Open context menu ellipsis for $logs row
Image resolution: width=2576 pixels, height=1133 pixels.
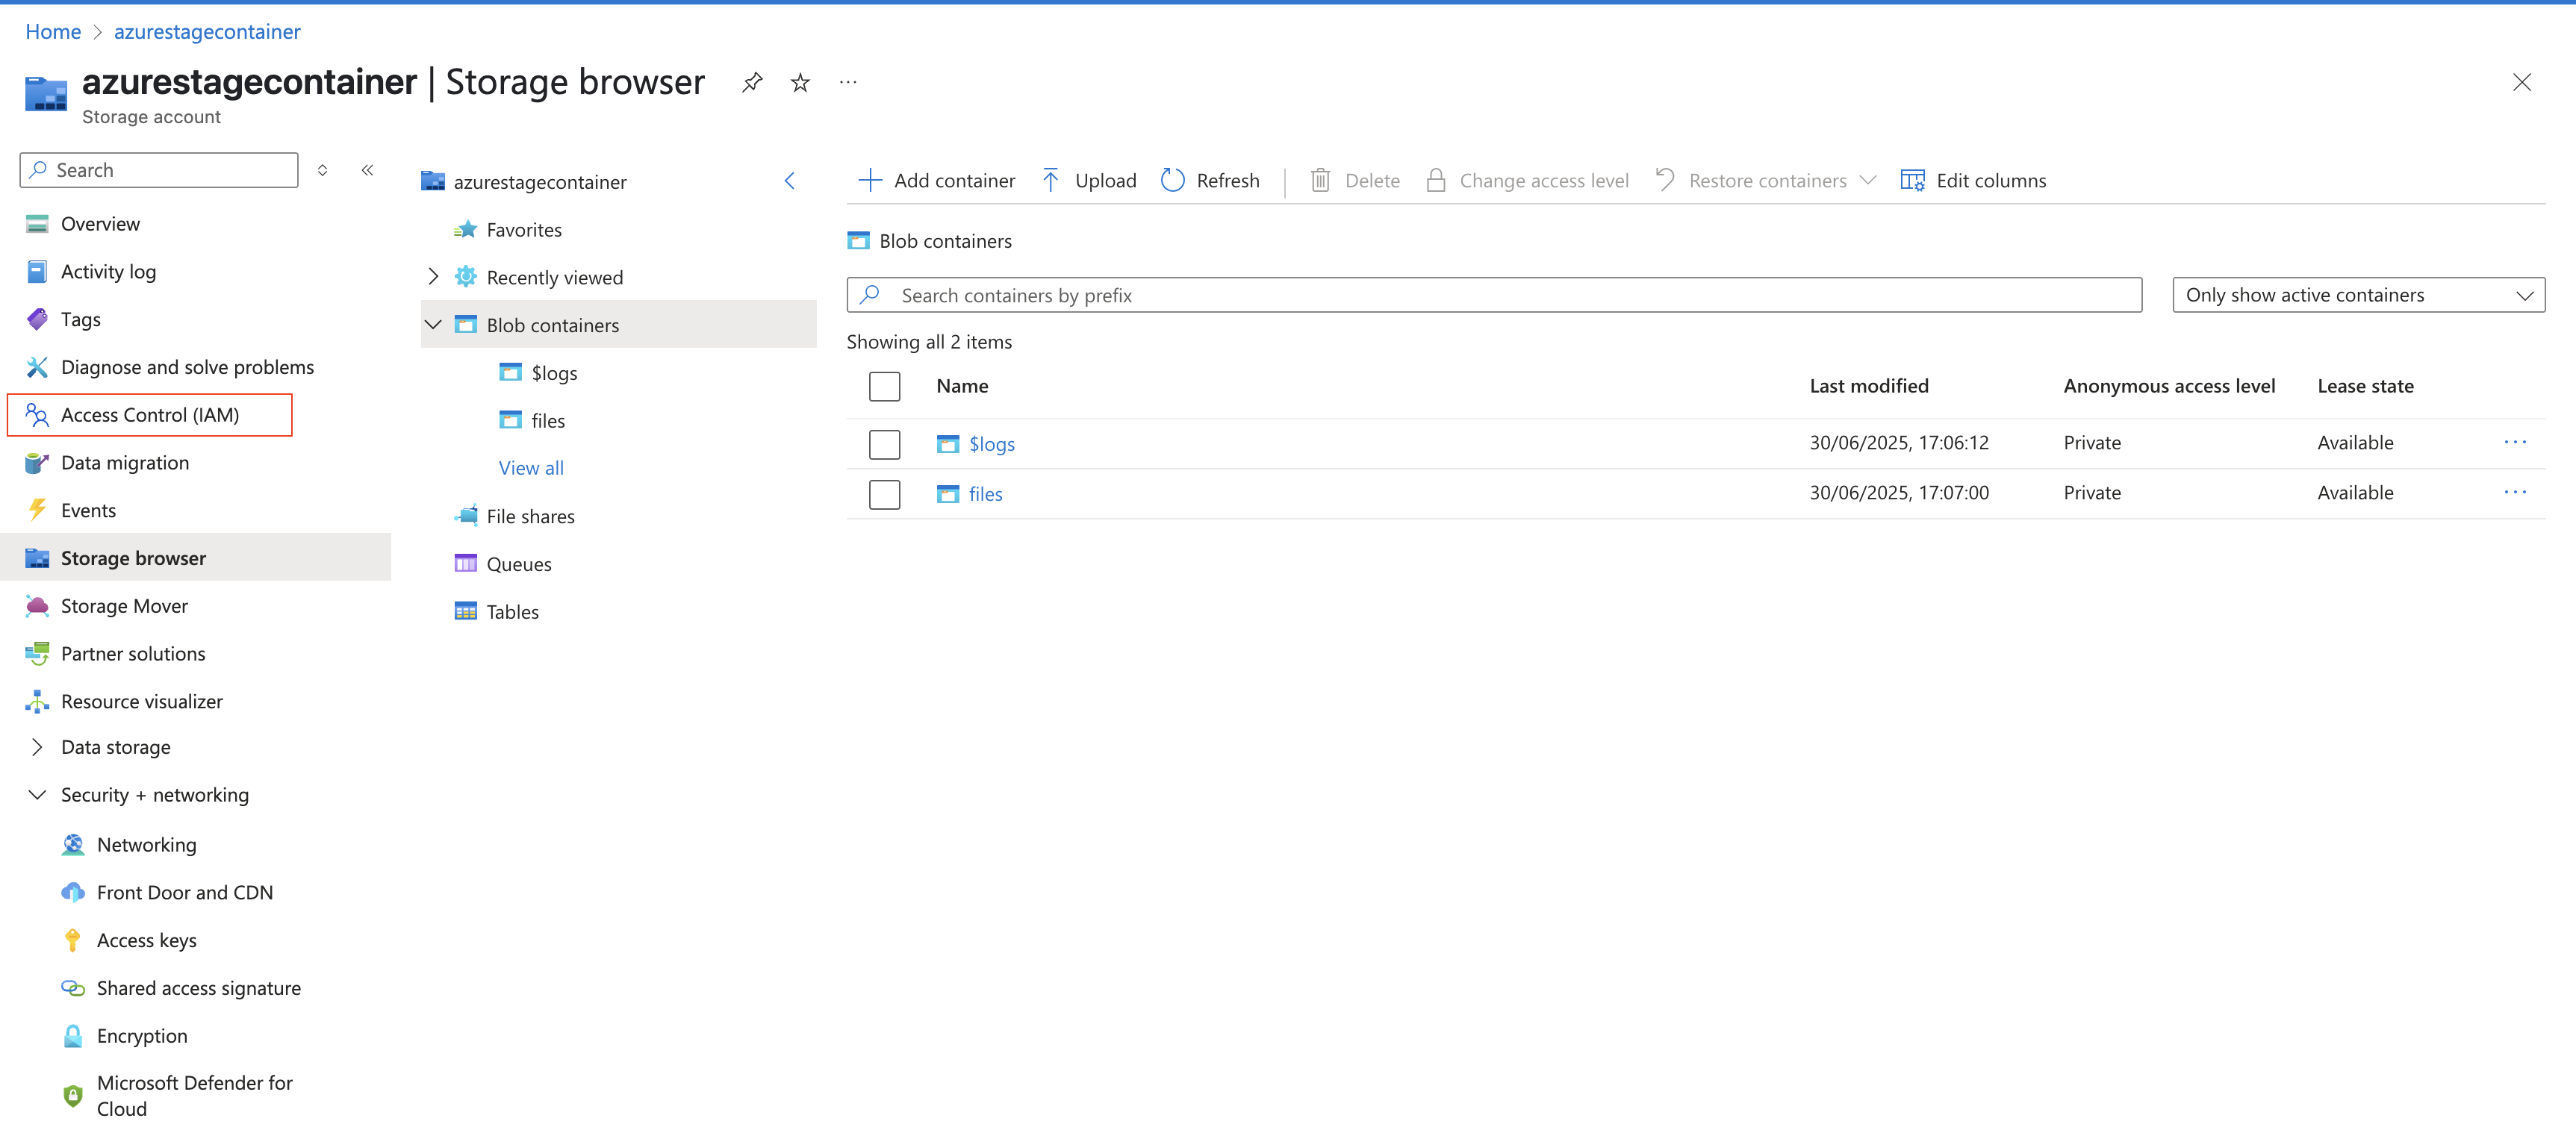click(2515, 442)
